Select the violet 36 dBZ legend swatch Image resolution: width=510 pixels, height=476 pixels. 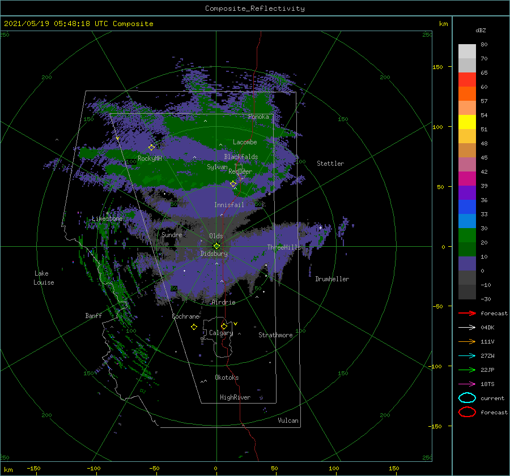pyautogui.click(x=467, y=192)
